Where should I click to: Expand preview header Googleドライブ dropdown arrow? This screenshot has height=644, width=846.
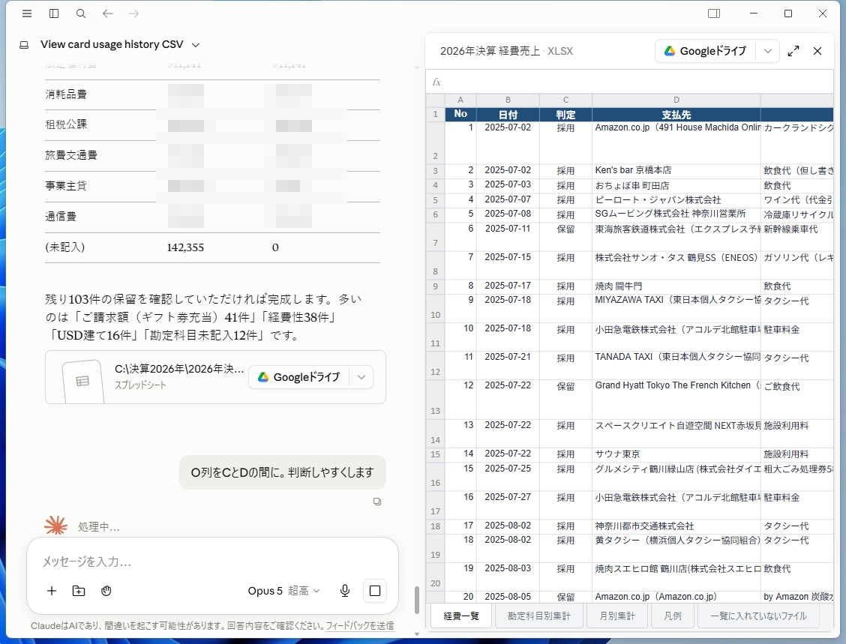tap(768, 51)
